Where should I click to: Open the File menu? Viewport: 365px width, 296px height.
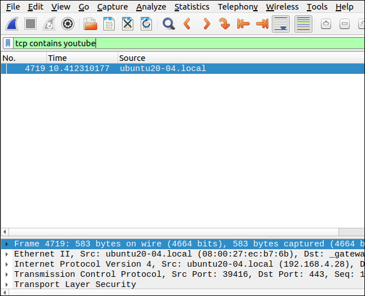coord(13,7)
